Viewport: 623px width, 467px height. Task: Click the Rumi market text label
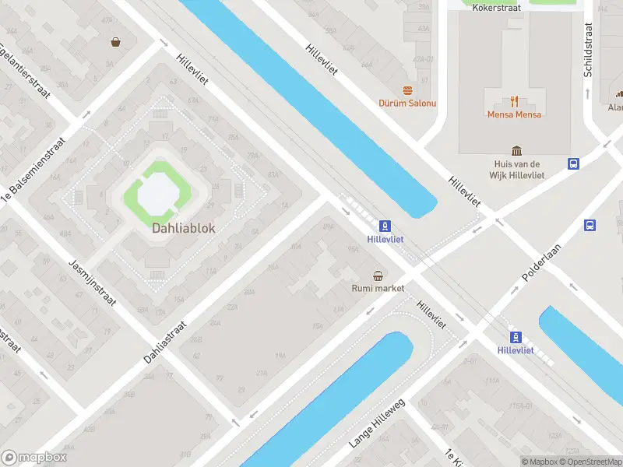[x=378, y=288]
